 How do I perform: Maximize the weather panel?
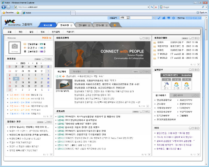tap(193, 70)
